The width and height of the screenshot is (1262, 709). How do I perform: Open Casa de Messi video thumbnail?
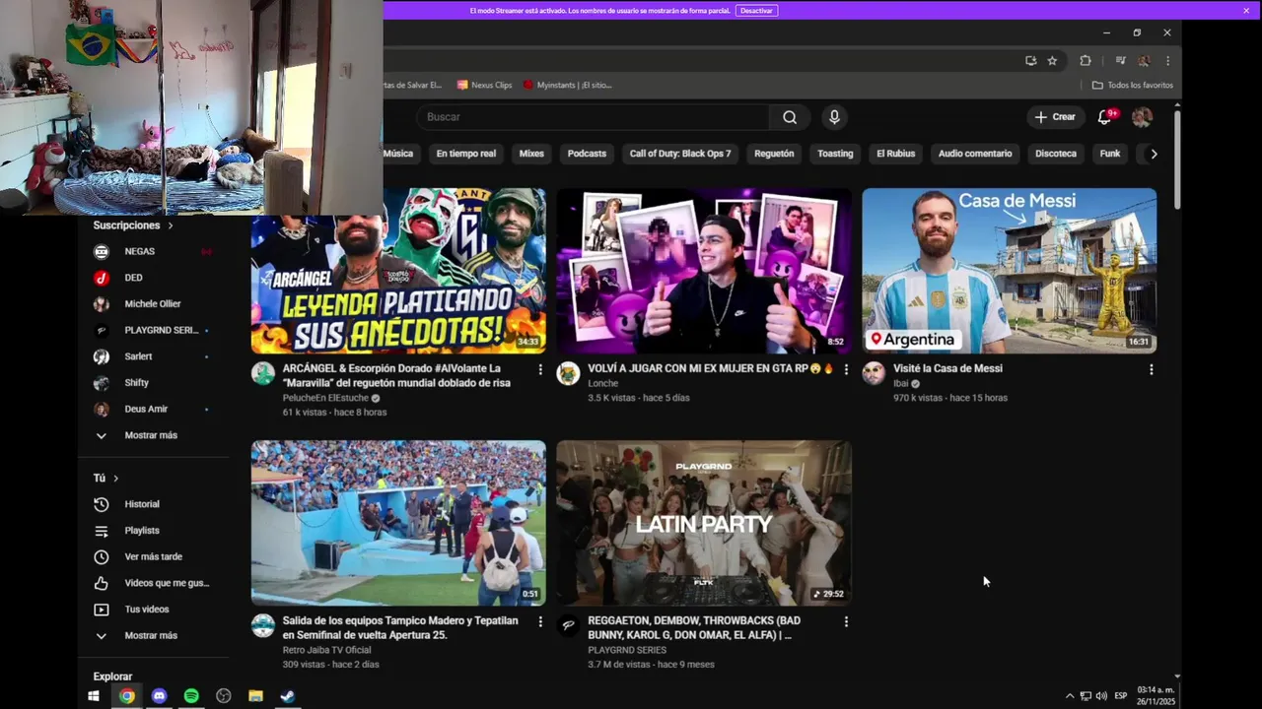[1010, 271]
